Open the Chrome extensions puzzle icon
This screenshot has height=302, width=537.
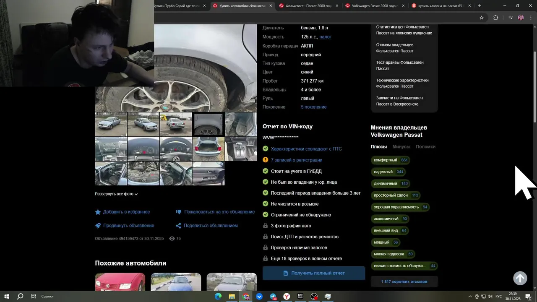point(495,18)
